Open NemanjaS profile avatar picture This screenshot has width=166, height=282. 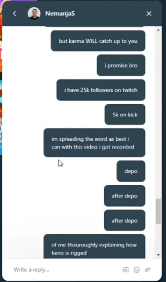coord(34,14)
